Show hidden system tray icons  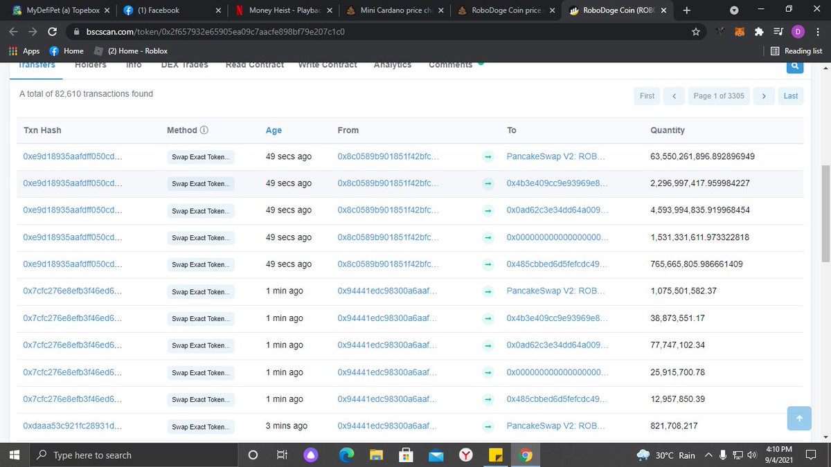(708, 455)
